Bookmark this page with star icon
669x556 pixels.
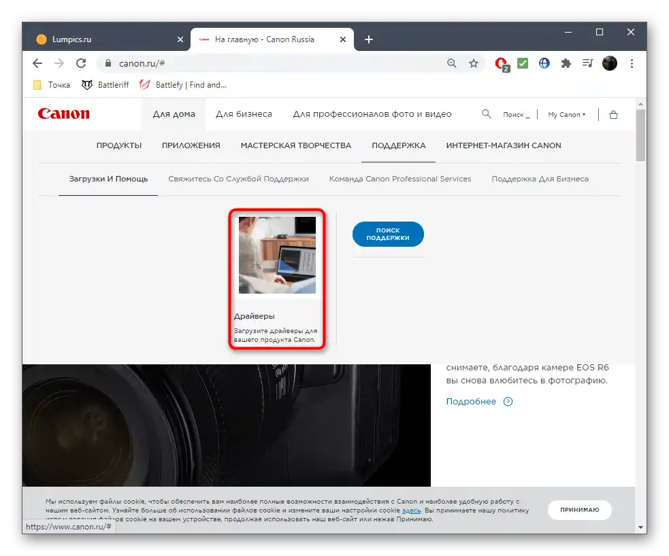[474, 63]
